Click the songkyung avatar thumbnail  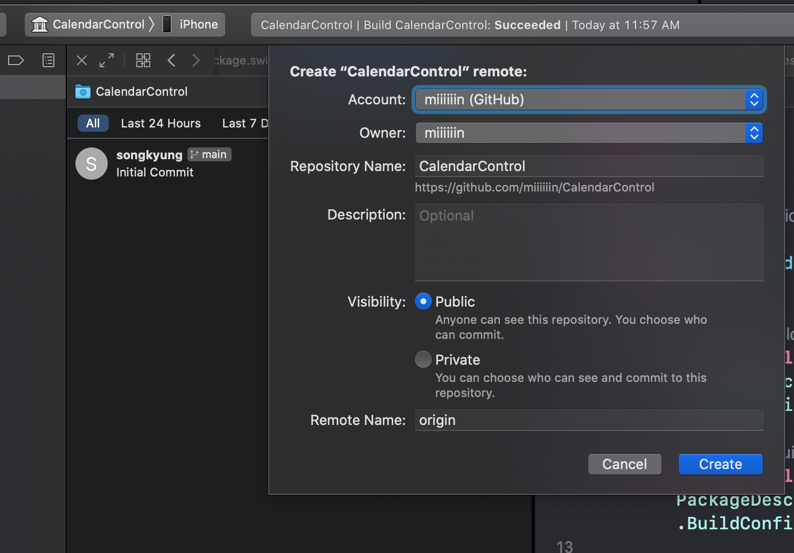click(92, 164)
